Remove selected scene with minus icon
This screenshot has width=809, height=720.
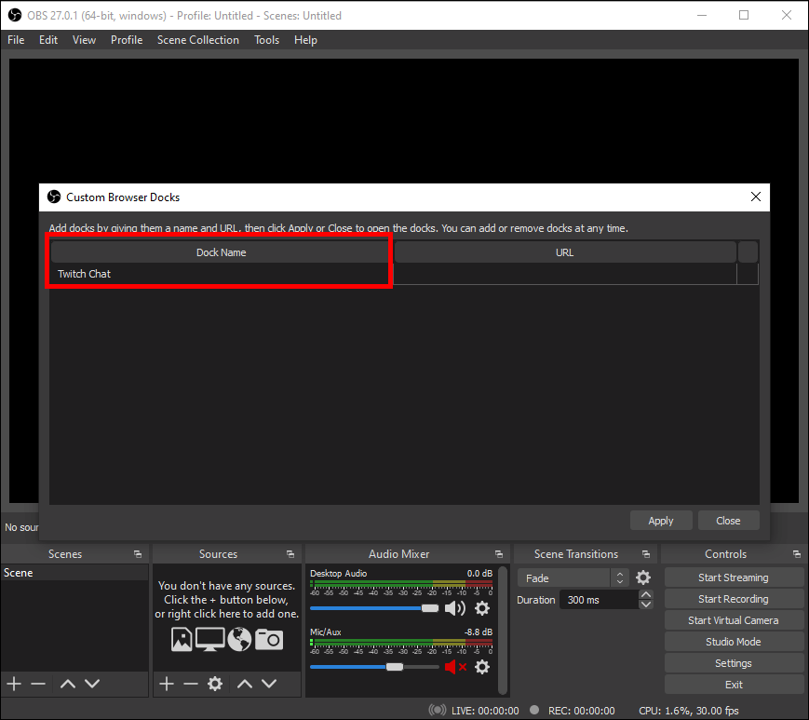coord(38,684)
